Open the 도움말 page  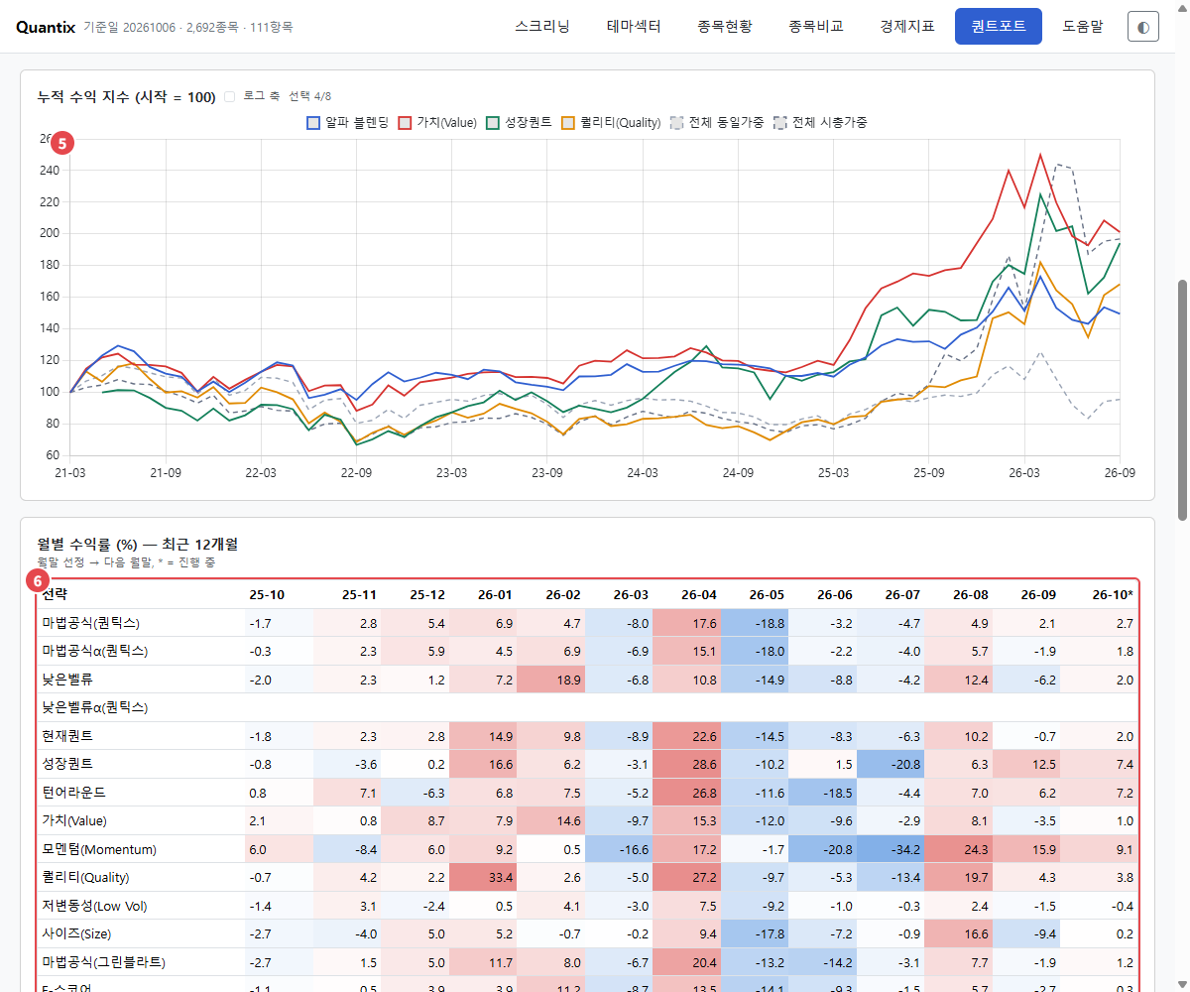coord(1083,27)
